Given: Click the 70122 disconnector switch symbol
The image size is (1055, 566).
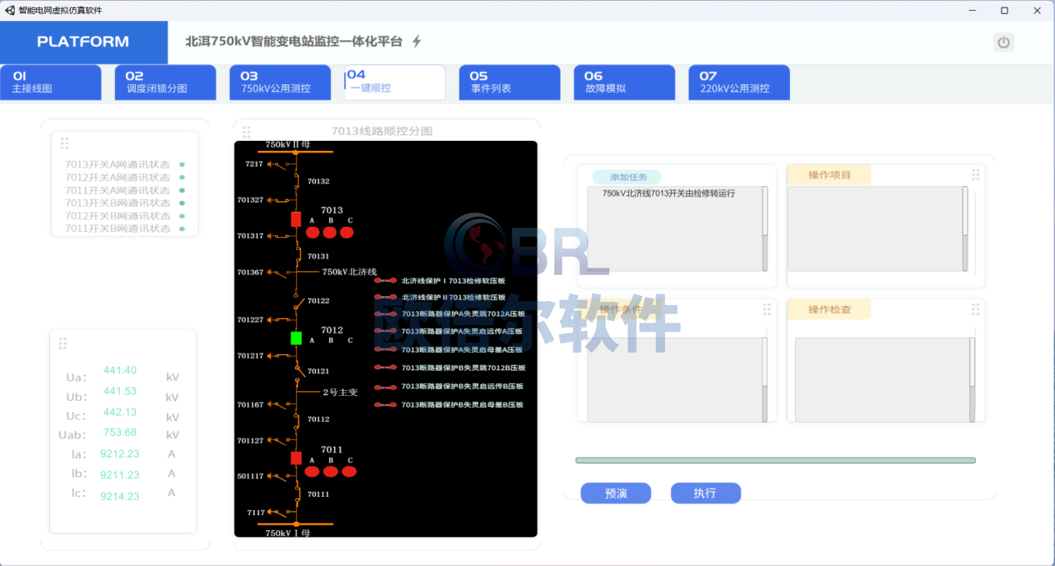Looking at the screenshot, I should 297,300.
